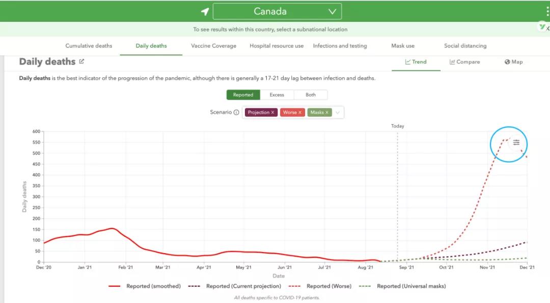Select the Reported deaths toggle
Screen dimensions: 550x303
point(243,95)
